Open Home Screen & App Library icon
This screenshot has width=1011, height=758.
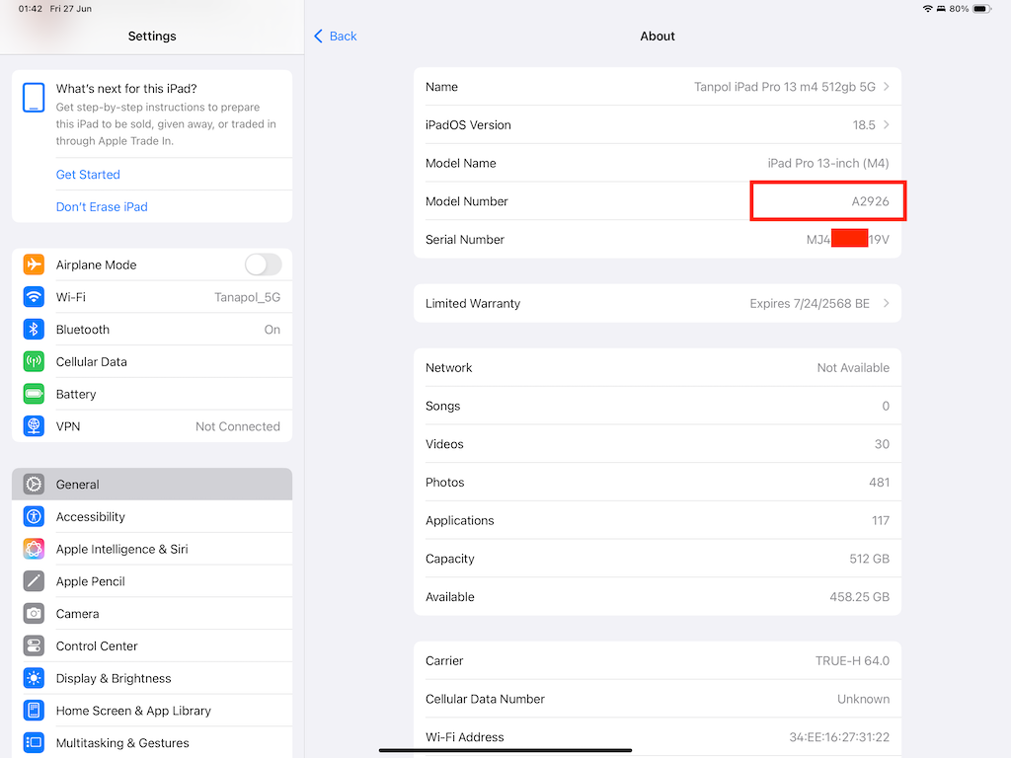34,710
